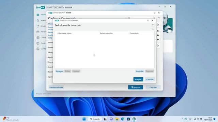Click the disabled Editar button
Viewport: 218px width, 122px height.
click(68, 71)
